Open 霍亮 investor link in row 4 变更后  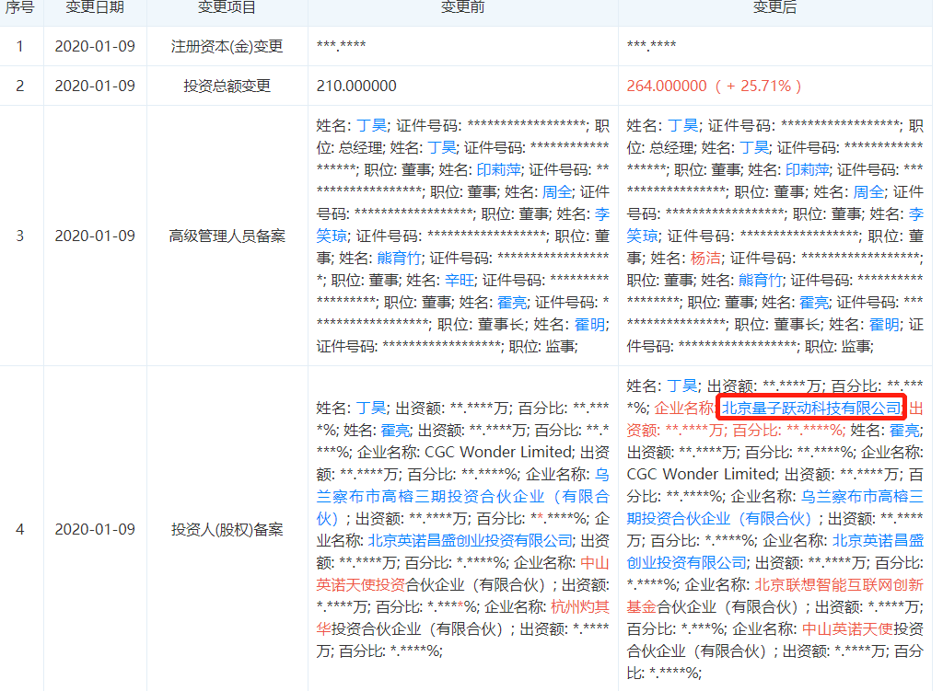[x=904, y=431]
